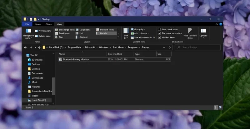Switch layout to Large icons

[83, 30]
